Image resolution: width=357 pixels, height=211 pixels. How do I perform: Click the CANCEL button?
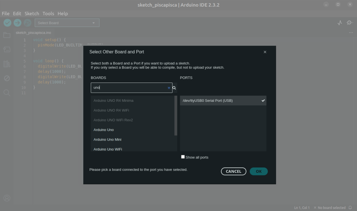tap(233, 171)
